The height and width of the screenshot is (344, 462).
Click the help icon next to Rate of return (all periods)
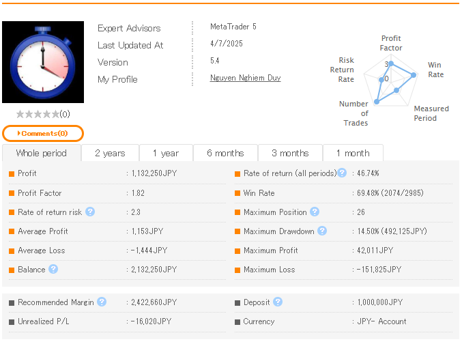(342, 173)
